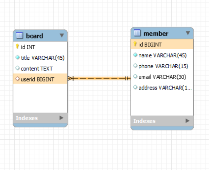Click the primary key icon of board id
209x170 pixels.
[x=17, y=47]
